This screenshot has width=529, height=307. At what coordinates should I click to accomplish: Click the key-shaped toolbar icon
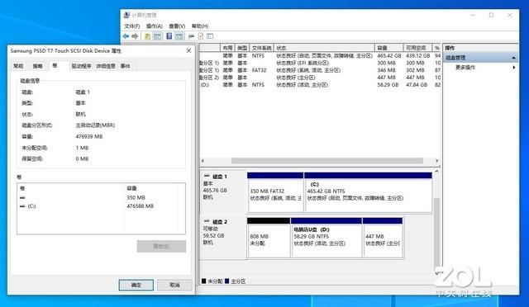191,36
